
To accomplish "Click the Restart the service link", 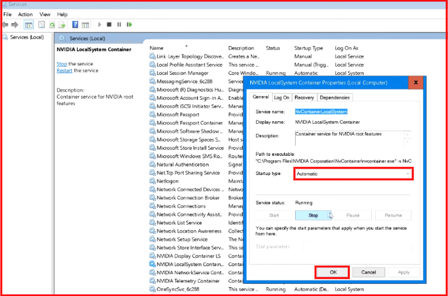I will (x=64, y=70).
